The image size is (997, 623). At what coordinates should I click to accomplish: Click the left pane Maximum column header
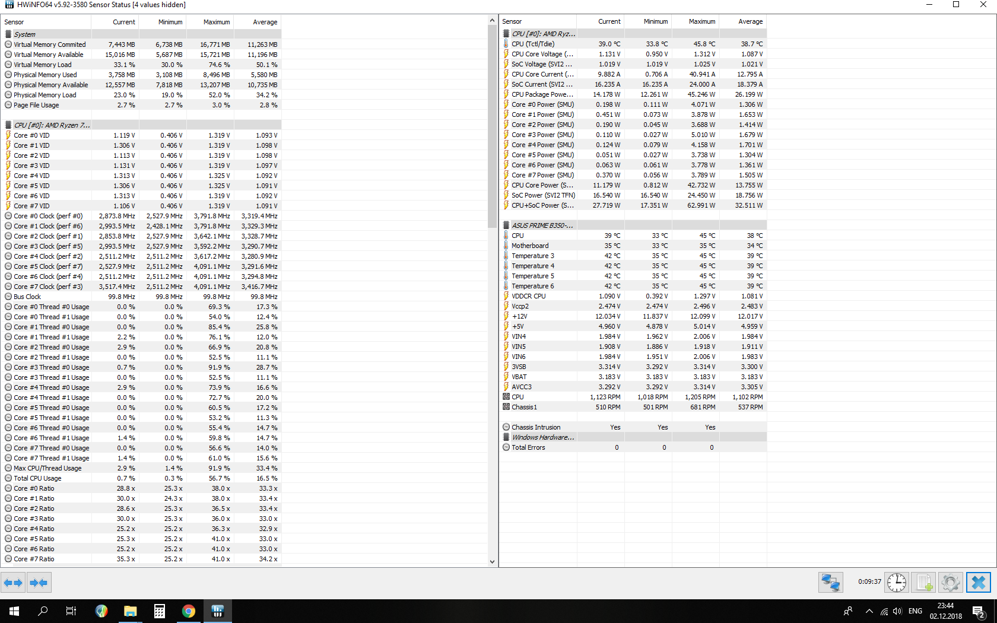210,22
